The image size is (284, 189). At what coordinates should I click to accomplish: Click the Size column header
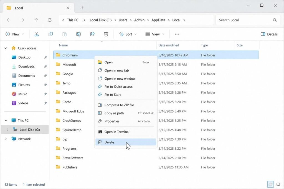click(x=240, y=45)
